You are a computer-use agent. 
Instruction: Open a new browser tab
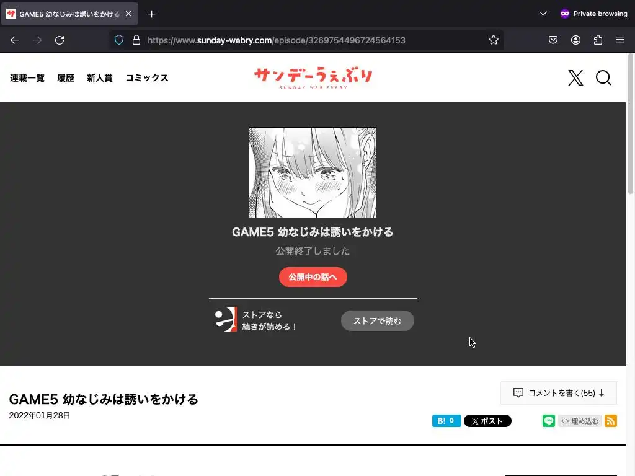(x=151, y=14)
